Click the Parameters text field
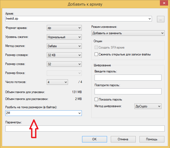The width and height of the screenshot is (170, 148). click(x=85, y=129)
